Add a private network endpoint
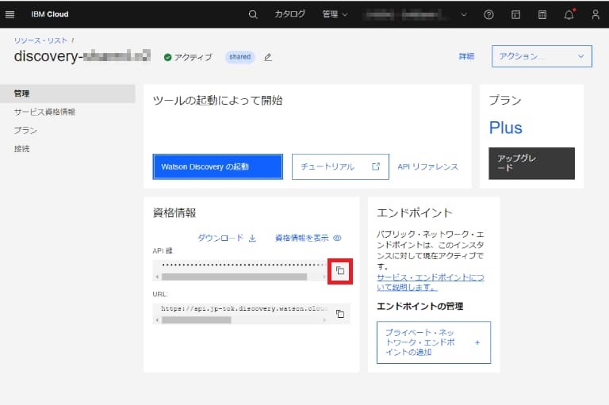The width and height of the screenshot is (609, 405). pos(434,342)
